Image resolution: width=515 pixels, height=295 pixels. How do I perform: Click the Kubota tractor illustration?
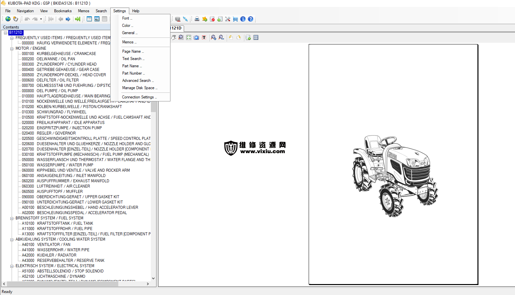pos(395,176)
